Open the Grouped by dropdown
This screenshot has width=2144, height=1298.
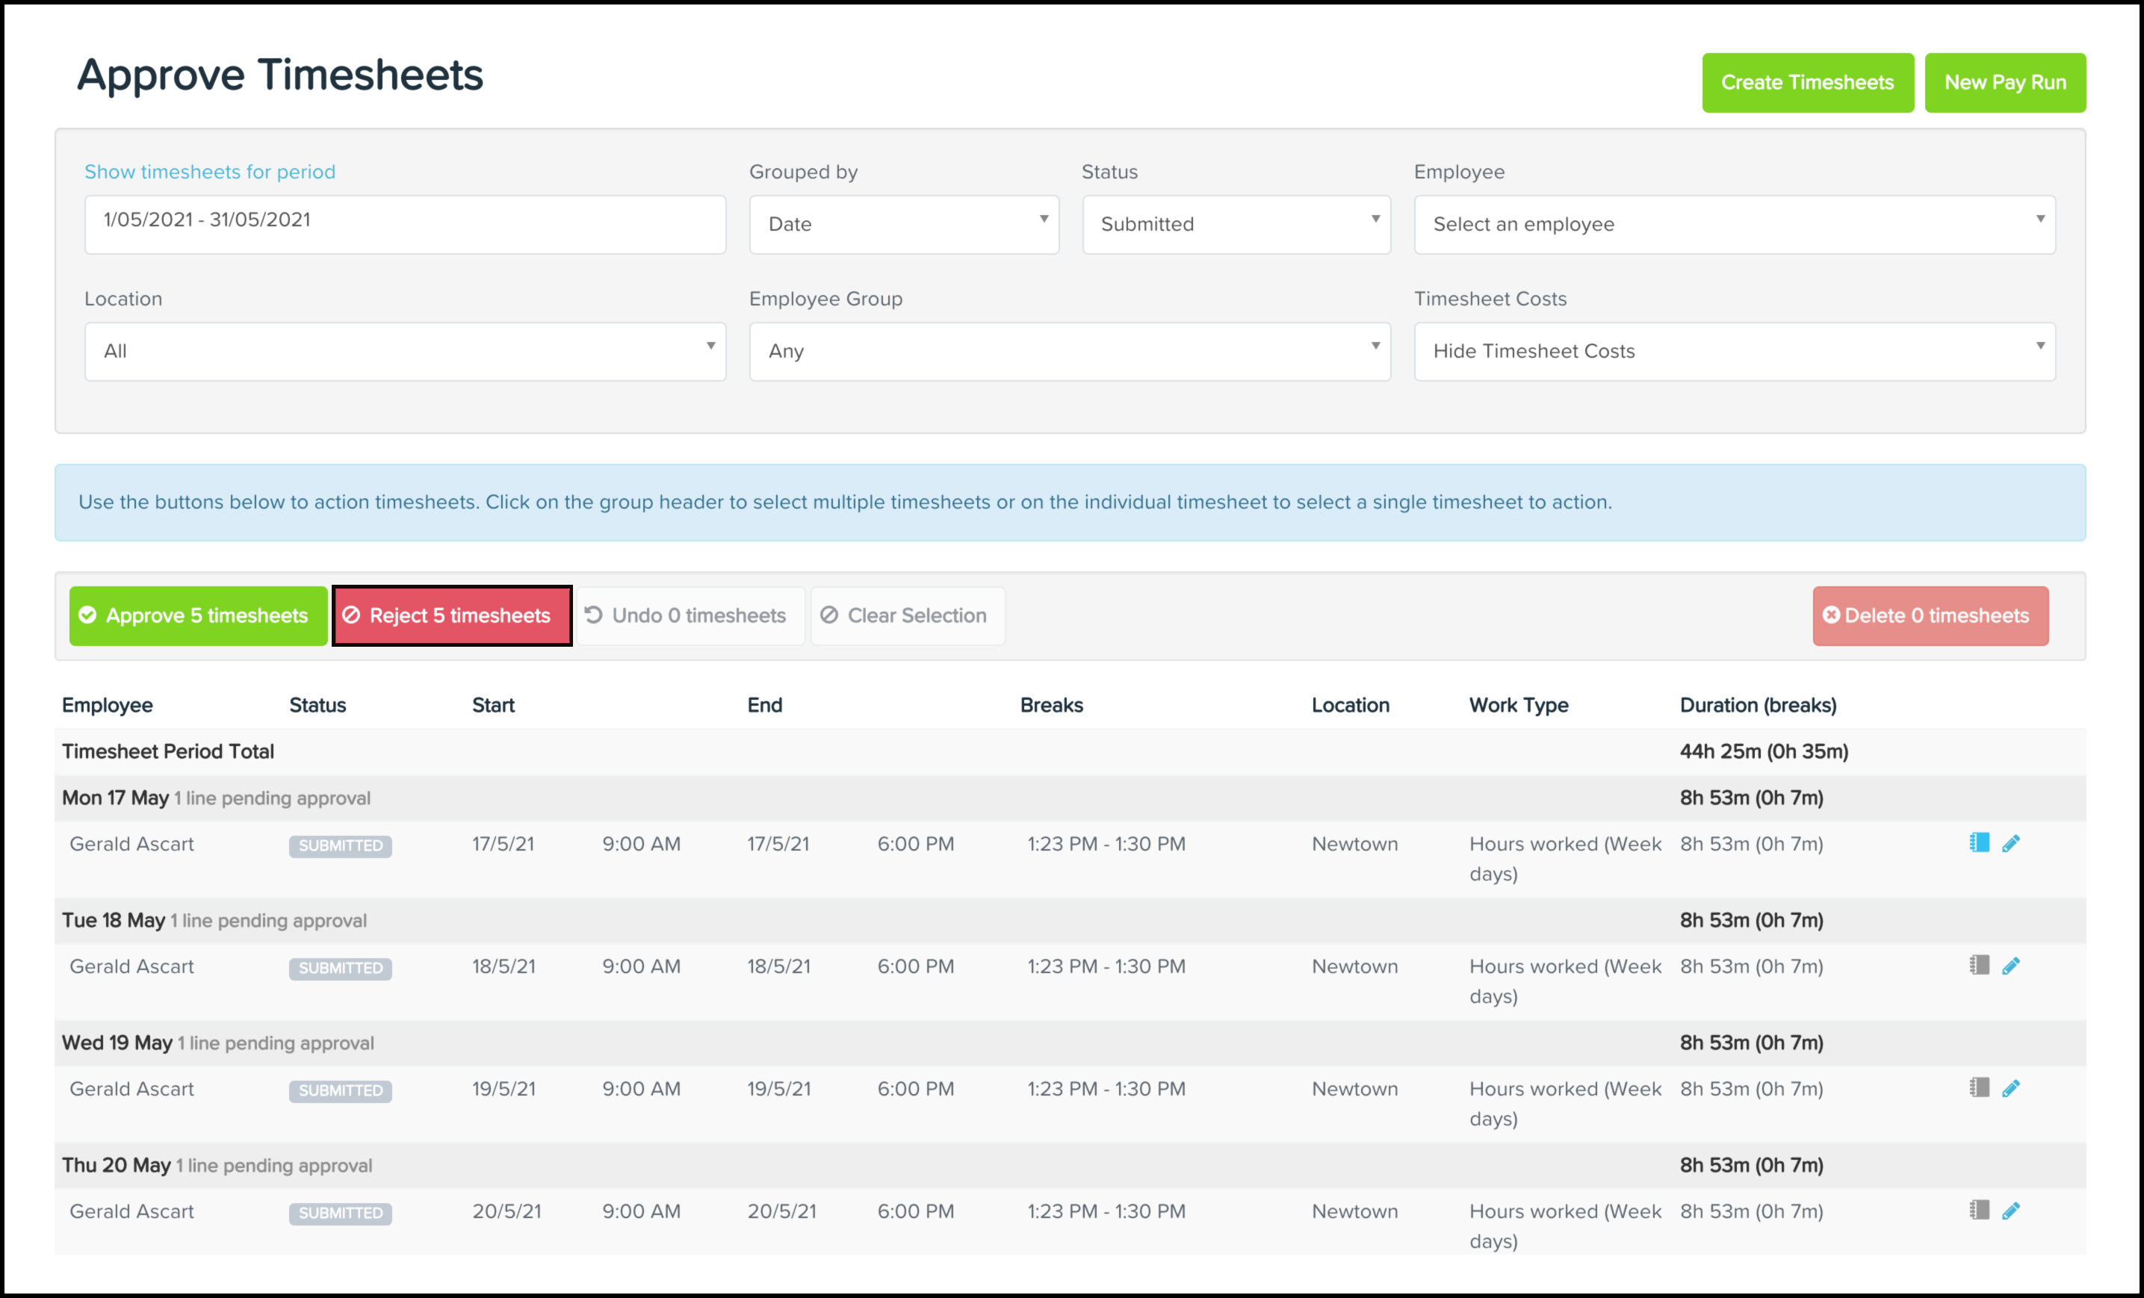(904, 225)
